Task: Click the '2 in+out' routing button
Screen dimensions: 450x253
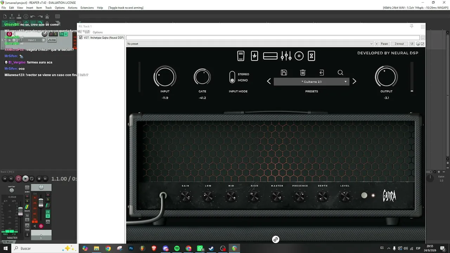Action: (399, 44)
